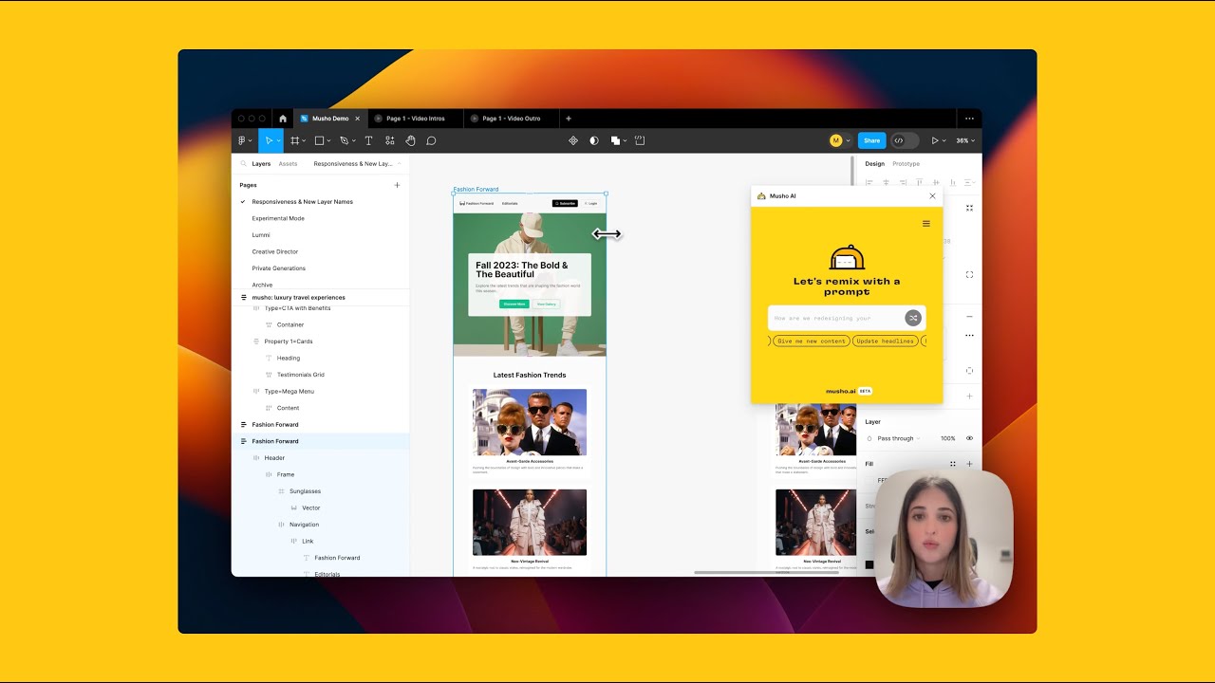The width and height of the screenshot is (1215, 683).
Task: Open the Pen tool dropdown chevron
Action: (354, 141)
